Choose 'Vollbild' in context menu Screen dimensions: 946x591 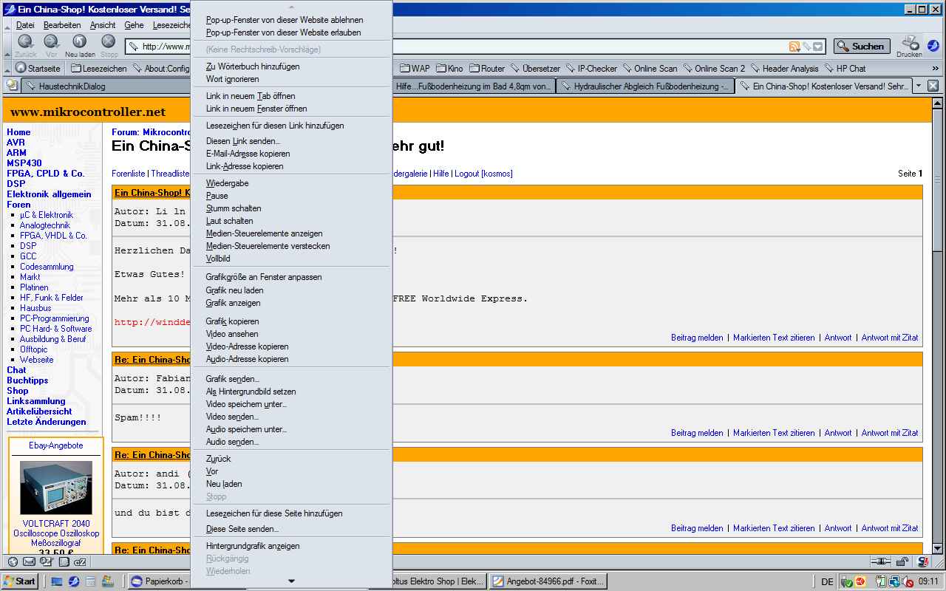click(x=291, y=259)
